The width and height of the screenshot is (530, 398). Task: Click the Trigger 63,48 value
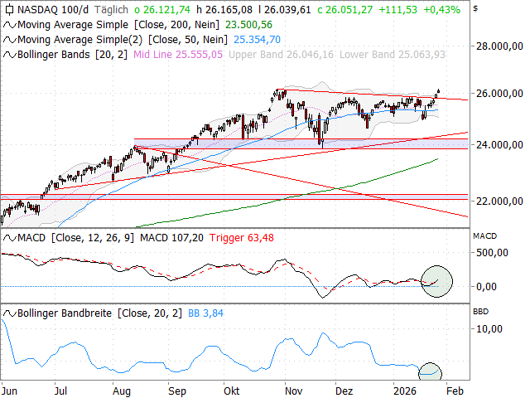[x=242, y=238]
